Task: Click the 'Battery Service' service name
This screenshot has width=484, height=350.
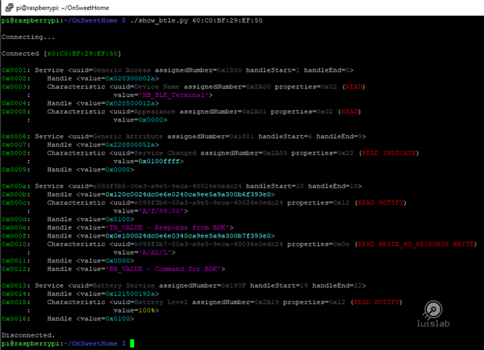Action: coord(124,286)
